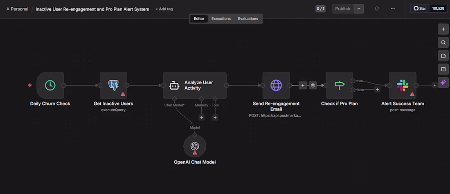Open the Personal project breadcrumb
Screen dimensions: 450x194
tap(17, 9)
